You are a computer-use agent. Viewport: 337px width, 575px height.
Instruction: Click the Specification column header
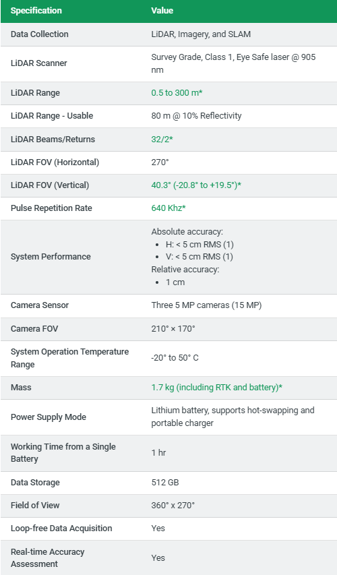(x=36, y=11)
